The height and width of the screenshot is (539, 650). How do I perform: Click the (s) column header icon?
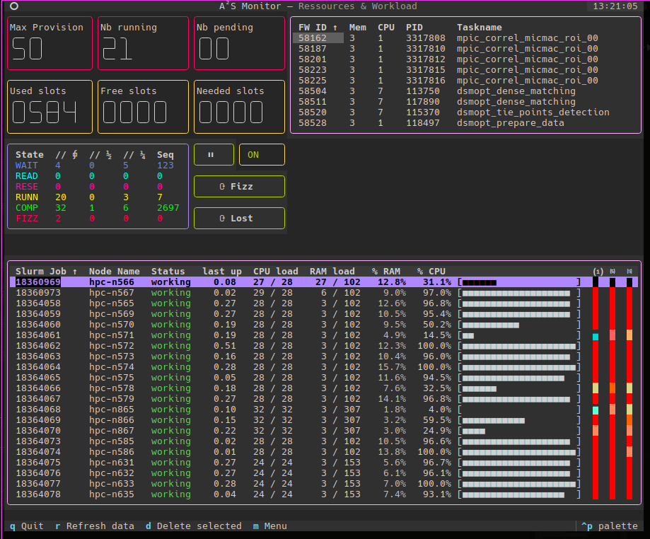coord(611,271)
